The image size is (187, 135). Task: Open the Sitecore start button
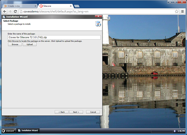pyautogui.click(x=8, y=131)
